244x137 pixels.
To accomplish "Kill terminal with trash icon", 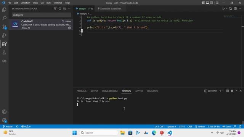I will pos(232,91).
